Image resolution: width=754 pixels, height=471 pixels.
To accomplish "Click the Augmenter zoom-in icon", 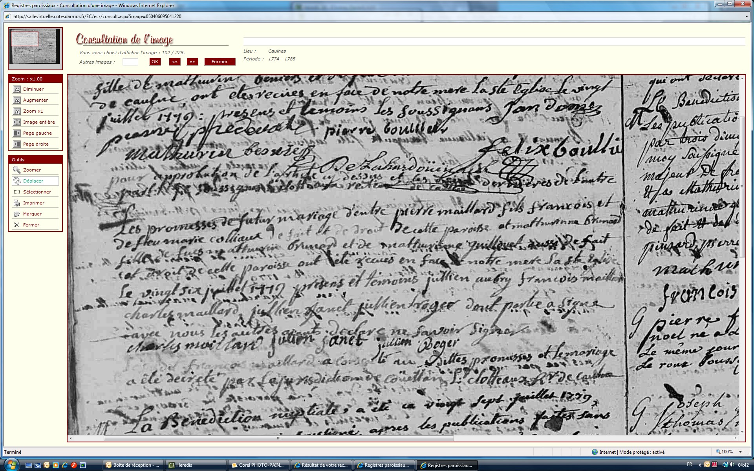I will (x=17, y=100).
